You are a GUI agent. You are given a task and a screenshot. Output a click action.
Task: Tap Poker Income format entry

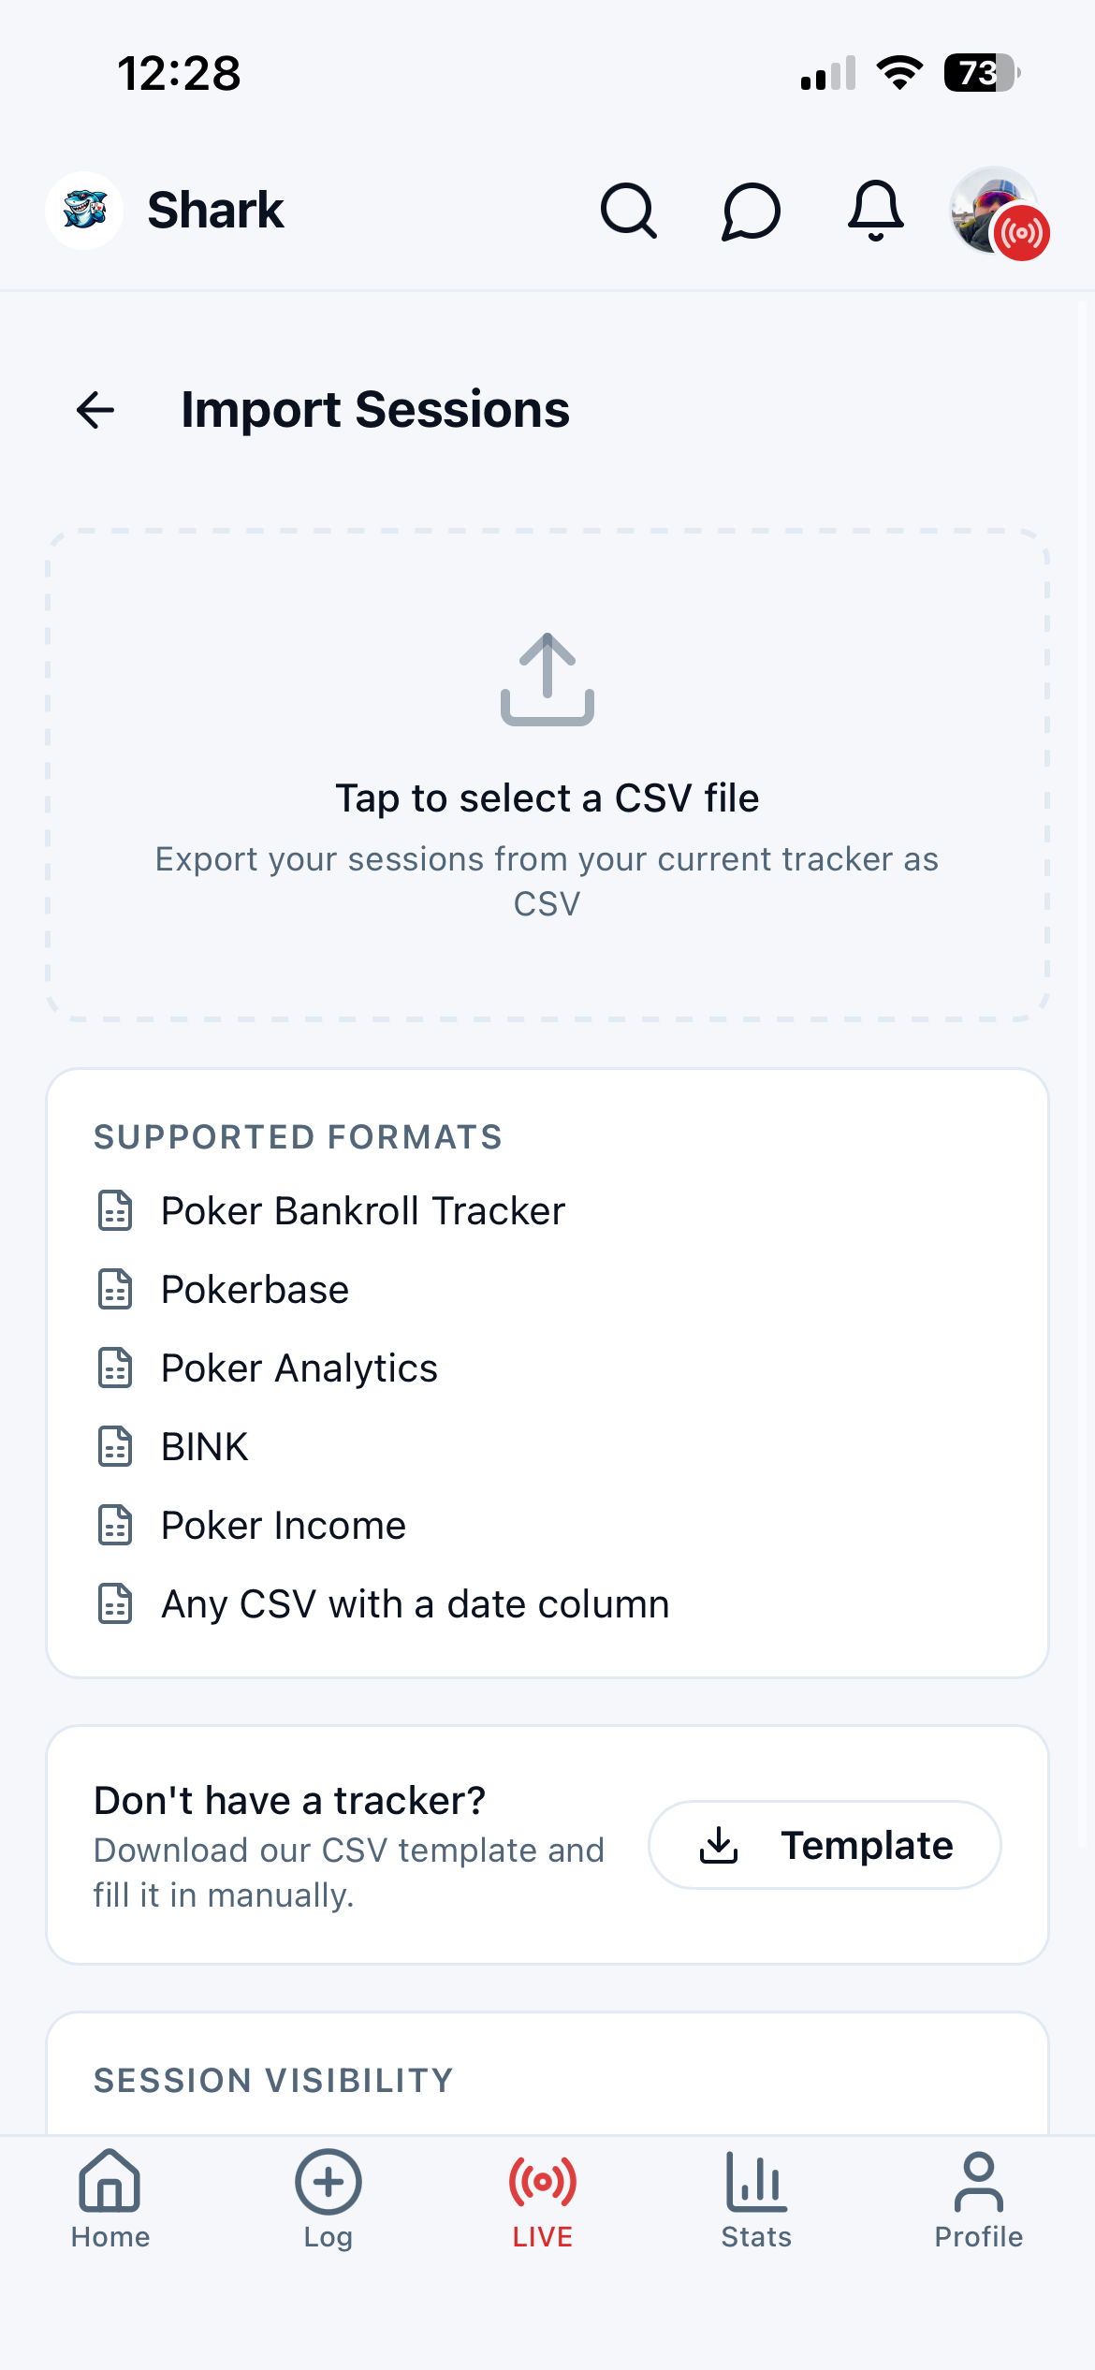(284, 1526)
